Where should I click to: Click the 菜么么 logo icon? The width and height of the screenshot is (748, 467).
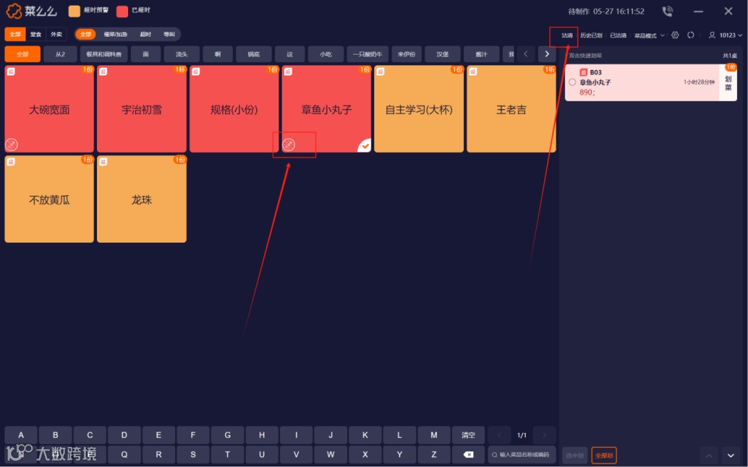(14, 10)
